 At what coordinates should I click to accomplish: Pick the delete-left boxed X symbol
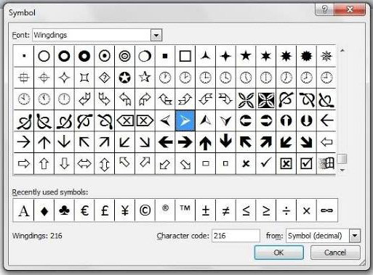click(x=124, y=120)
